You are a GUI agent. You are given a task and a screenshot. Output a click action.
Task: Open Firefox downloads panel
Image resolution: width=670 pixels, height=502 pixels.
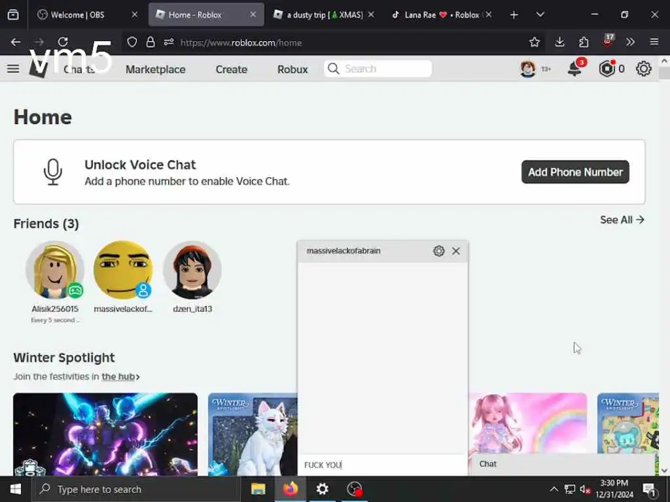pos(559,42)
